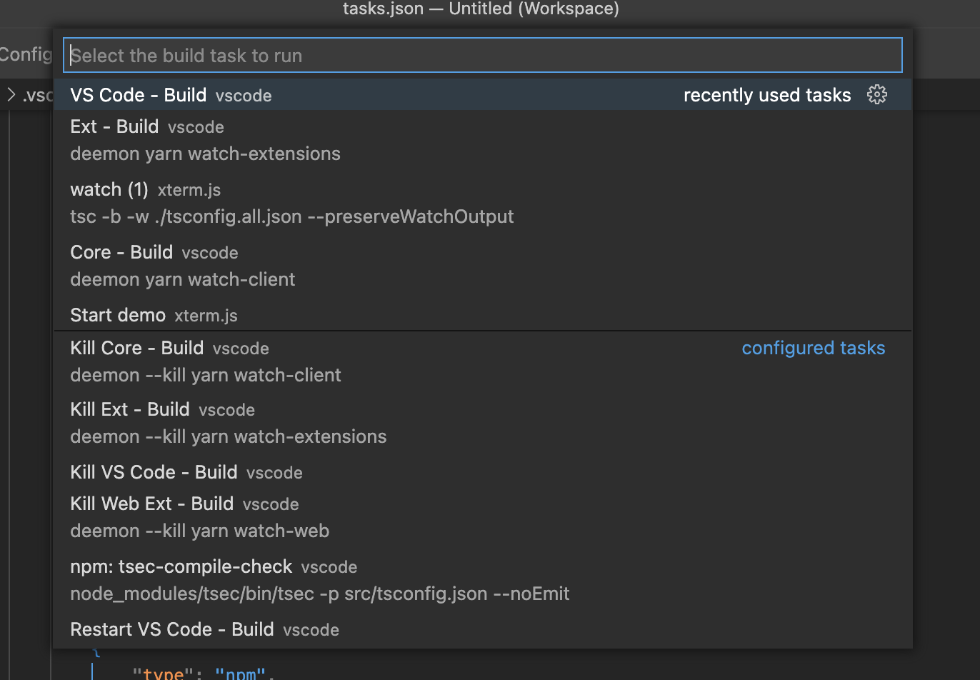
Task: Click the gear icon to configure VS Code - Build task
Action: click(x=877, y=94)
